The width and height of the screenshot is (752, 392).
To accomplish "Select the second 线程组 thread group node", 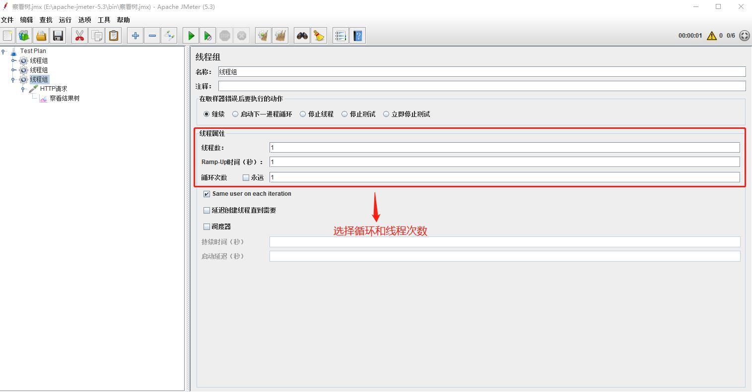I will coord(39,70).
